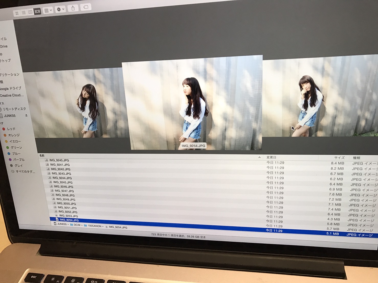This screenshot has height=283, width=378.
Task: Filter by the orange オレンジ tag
Action: pos(12,135)
